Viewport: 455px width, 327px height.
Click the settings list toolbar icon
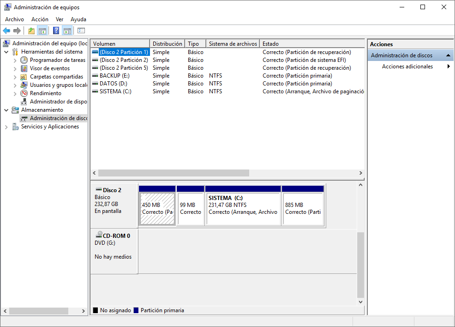point(81,30)
